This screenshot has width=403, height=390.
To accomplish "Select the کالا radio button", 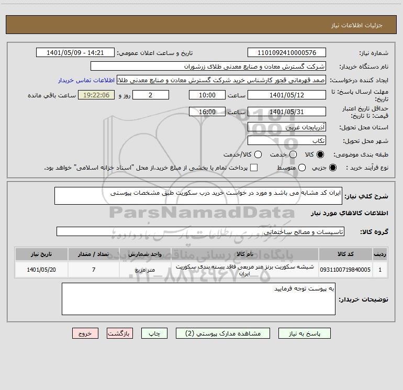I will click(x=320, y=154).
